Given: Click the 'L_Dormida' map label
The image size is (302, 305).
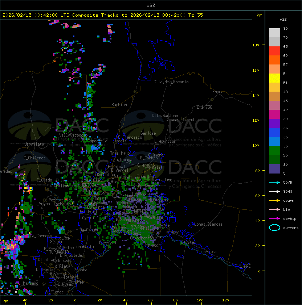Looking at the screenshot, I should click(207, 252).
